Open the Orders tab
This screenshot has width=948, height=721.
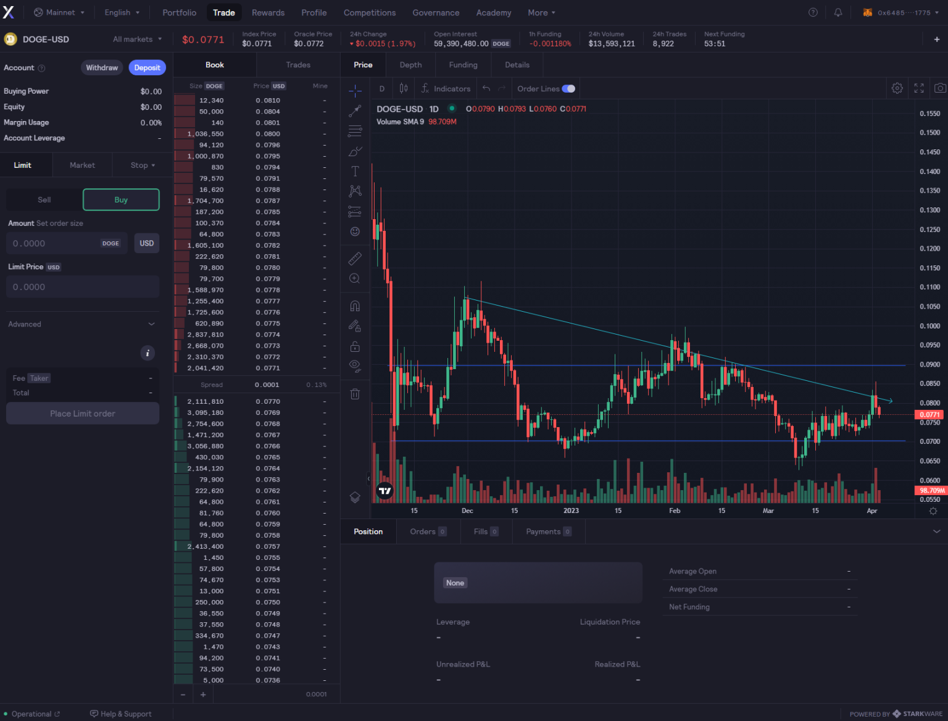pos(428,531)
